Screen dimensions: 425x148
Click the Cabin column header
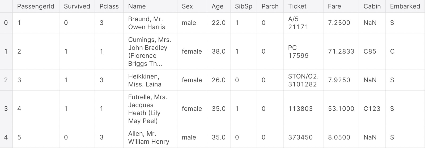point(372,6)
